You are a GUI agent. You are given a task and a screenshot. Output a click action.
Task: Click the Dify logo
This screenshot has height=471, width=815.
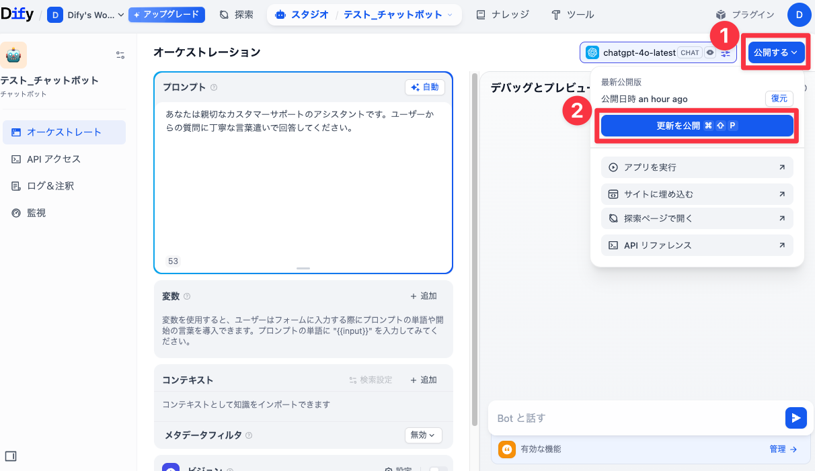pos(17,14)
